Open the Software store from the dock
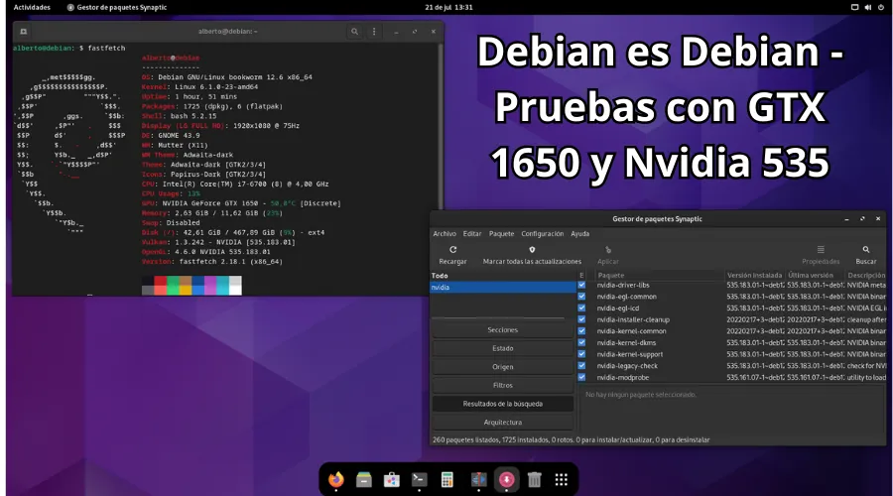This screenshot has width=893, height=496. [x=391, y=479]
